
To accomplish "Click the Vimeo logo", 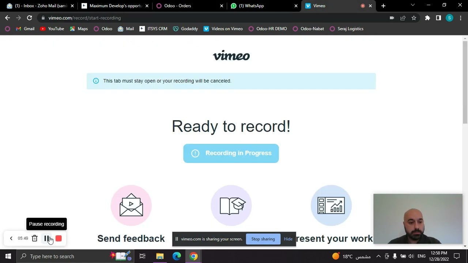I will 231,56.
